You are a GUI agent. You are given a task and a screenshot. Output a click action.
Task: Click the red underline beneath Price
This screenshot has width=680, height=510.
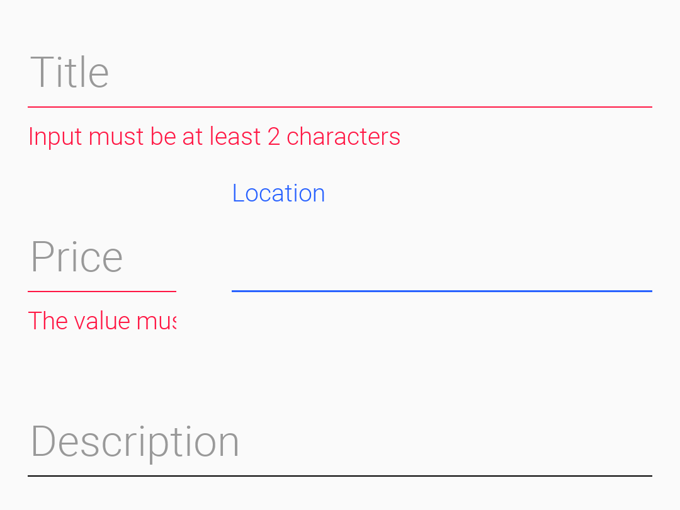[x=101, y=290]
